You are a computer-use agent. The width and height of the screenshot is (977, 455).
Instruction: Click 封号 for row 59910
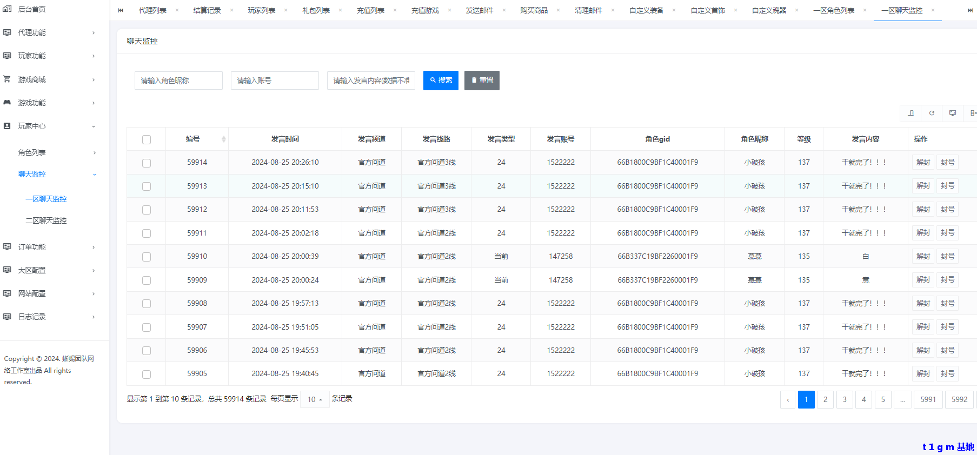[x=947, y=256]
